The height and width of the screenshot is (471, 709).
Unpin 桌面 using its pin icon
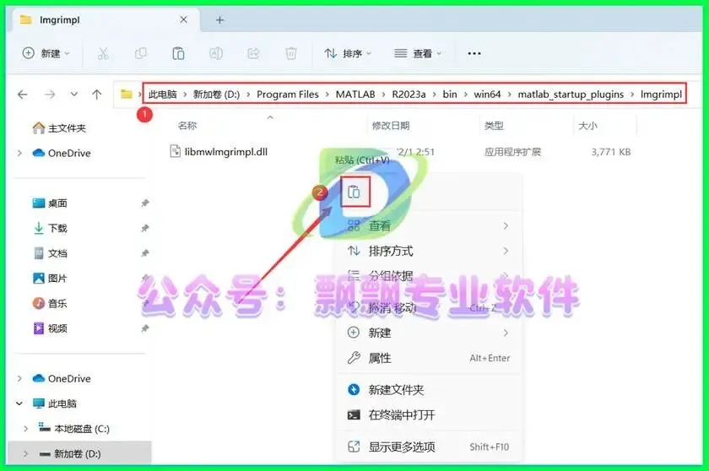[144, 203]
